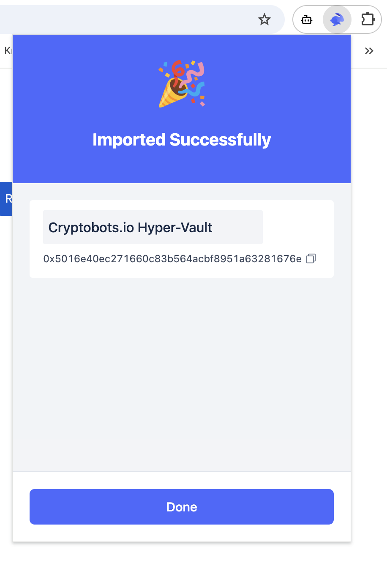Finish import by clicking Done

point(182,507)
